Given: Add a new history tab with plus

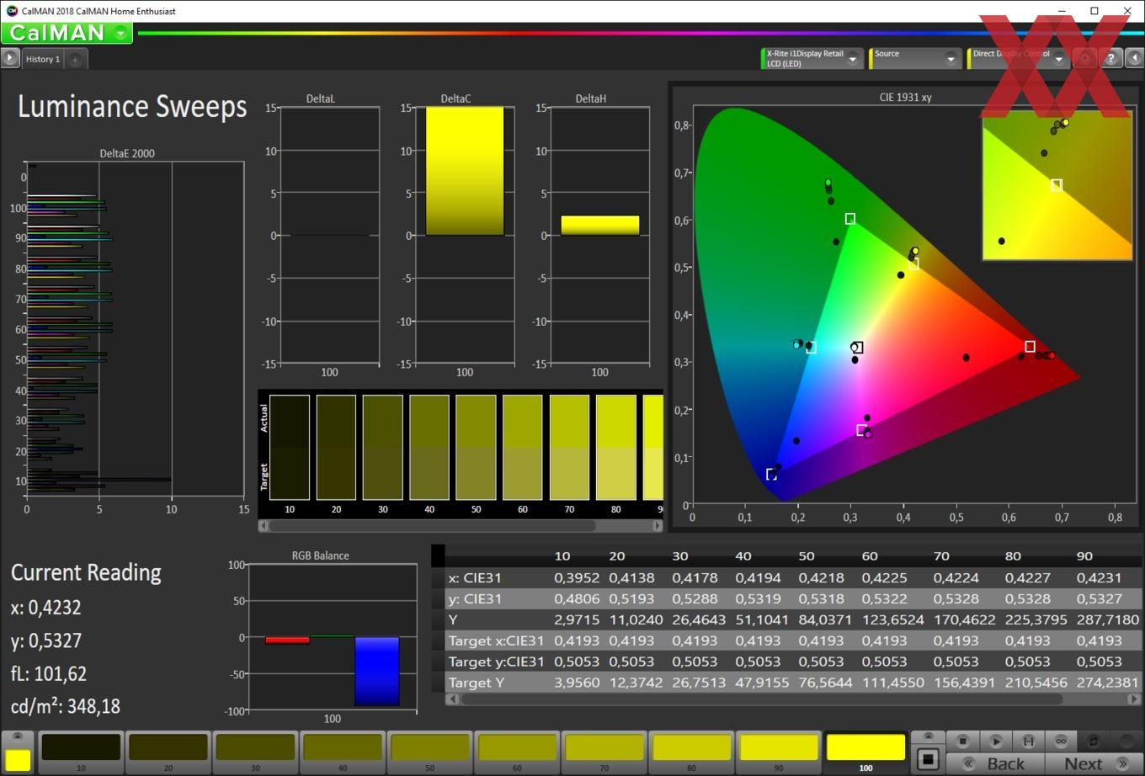Looking at the screenshot, I should coord(75,59).
